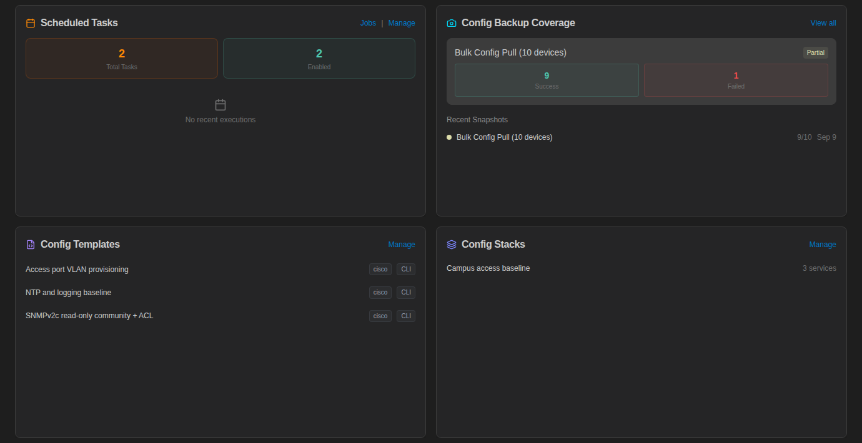Screen dimensions: 862x443
Task: Click the Config Stacks layers icon
Action: pyautogui.click(x=452, y=245)
